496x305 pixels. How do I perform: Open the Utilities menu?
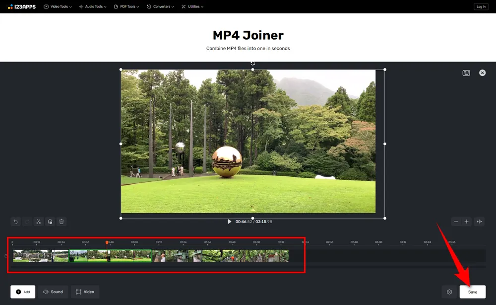(192, 6)
